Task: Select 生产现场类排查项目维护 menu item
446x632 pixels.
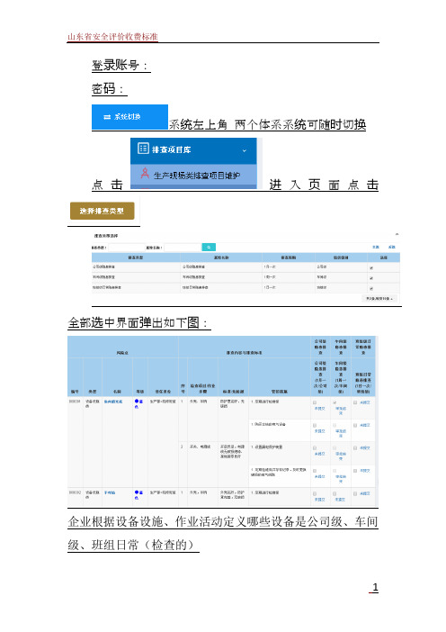Action: pyautogui.click(x=193, y=175)
